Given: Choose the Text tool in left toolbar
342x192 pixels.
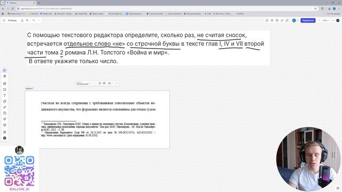Looking at the screenshot, I should 5,95.
